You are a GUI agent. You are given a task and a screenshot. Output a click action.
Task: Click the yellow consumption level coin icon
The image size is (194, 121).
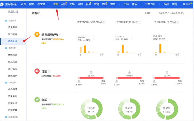(x=37, y=35)
